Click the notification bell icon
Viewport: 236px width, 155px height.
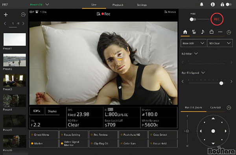click(201, 4)
